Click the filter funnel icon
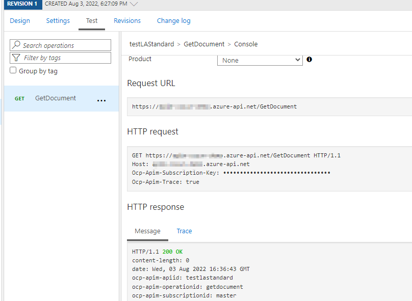The height and width of the screenshot is (301, 412). tap(16, 58)
